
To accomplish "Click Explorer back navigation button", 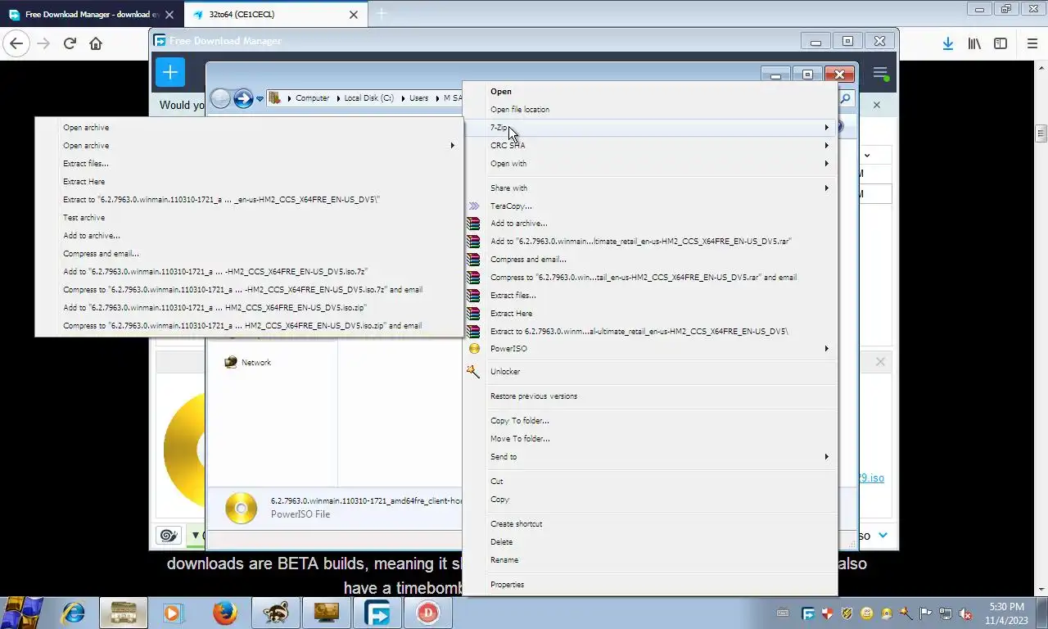I will [x=220, y=98].
